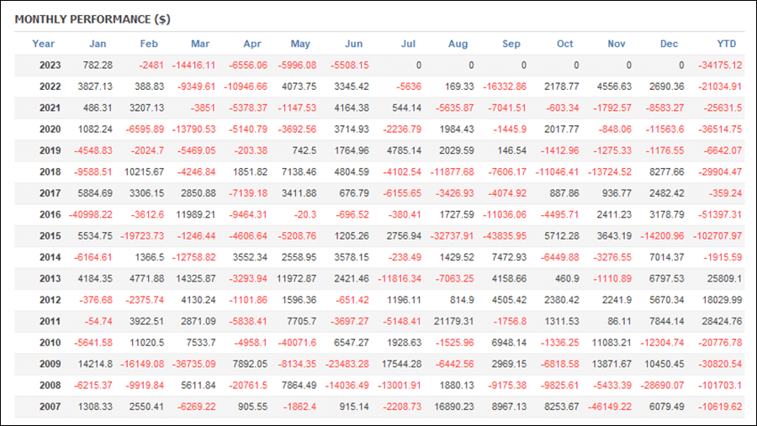The image size is (757, 426).
Task: Select the Dec column header
Action: click(x=669, y=44)
